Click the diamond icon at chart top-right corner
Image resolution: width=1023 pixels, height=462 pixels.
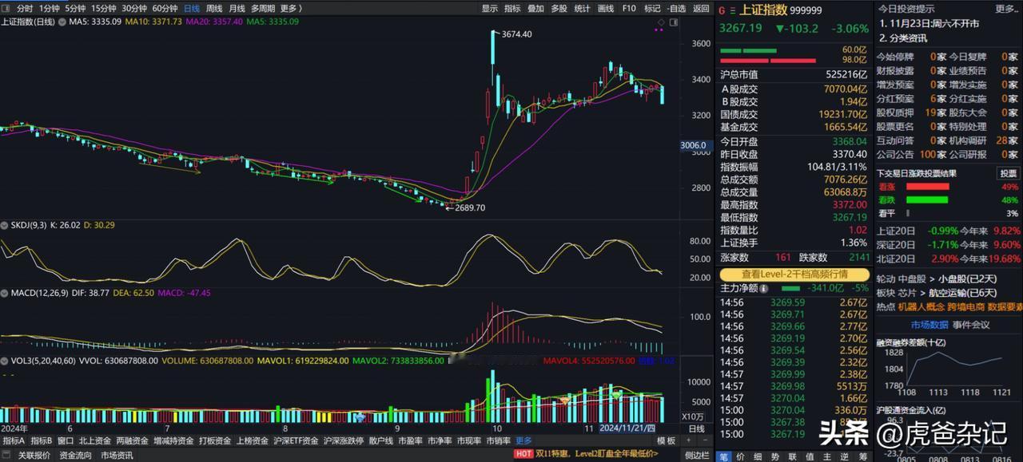pyautogui.click(x=661, y=22)
